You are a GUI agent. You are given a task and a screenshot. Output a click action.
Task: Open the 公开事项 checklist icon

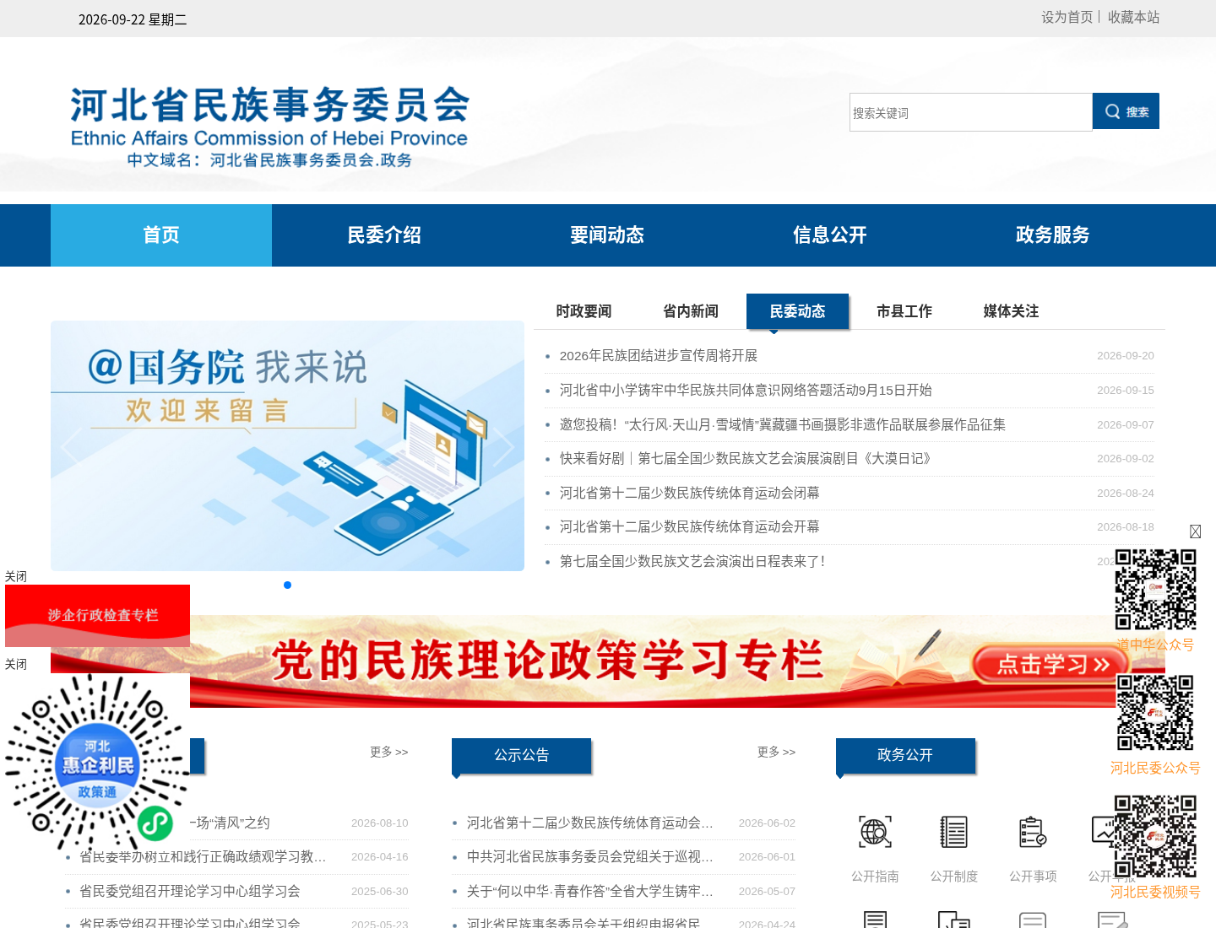1033,832
